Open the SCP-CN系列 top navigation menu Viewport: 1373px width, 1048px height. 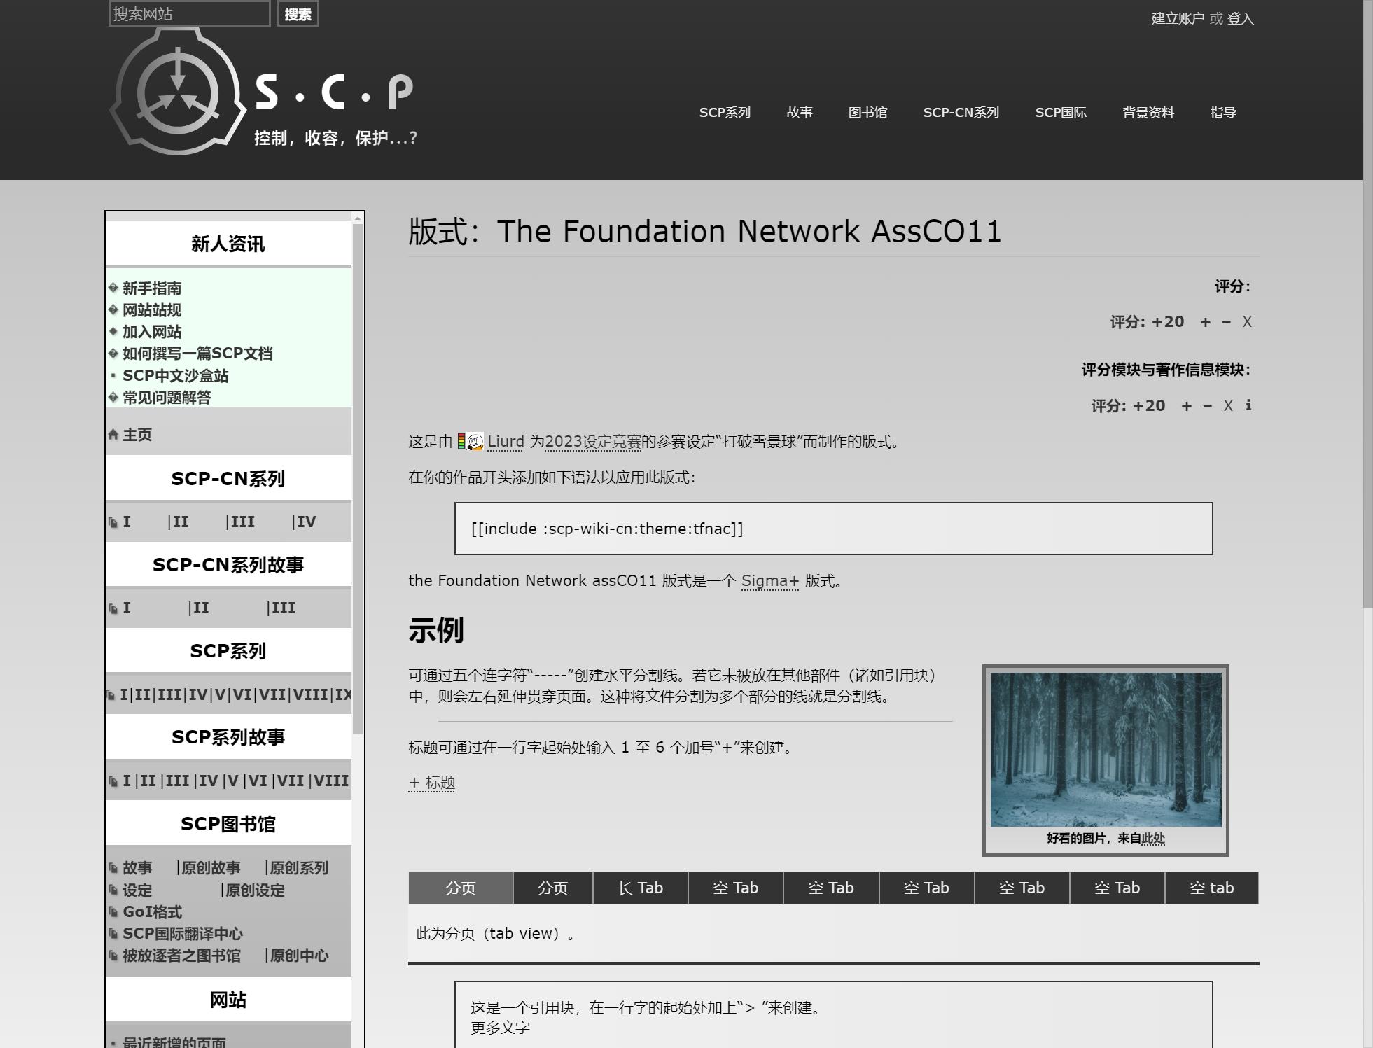[x=961, y=113]
